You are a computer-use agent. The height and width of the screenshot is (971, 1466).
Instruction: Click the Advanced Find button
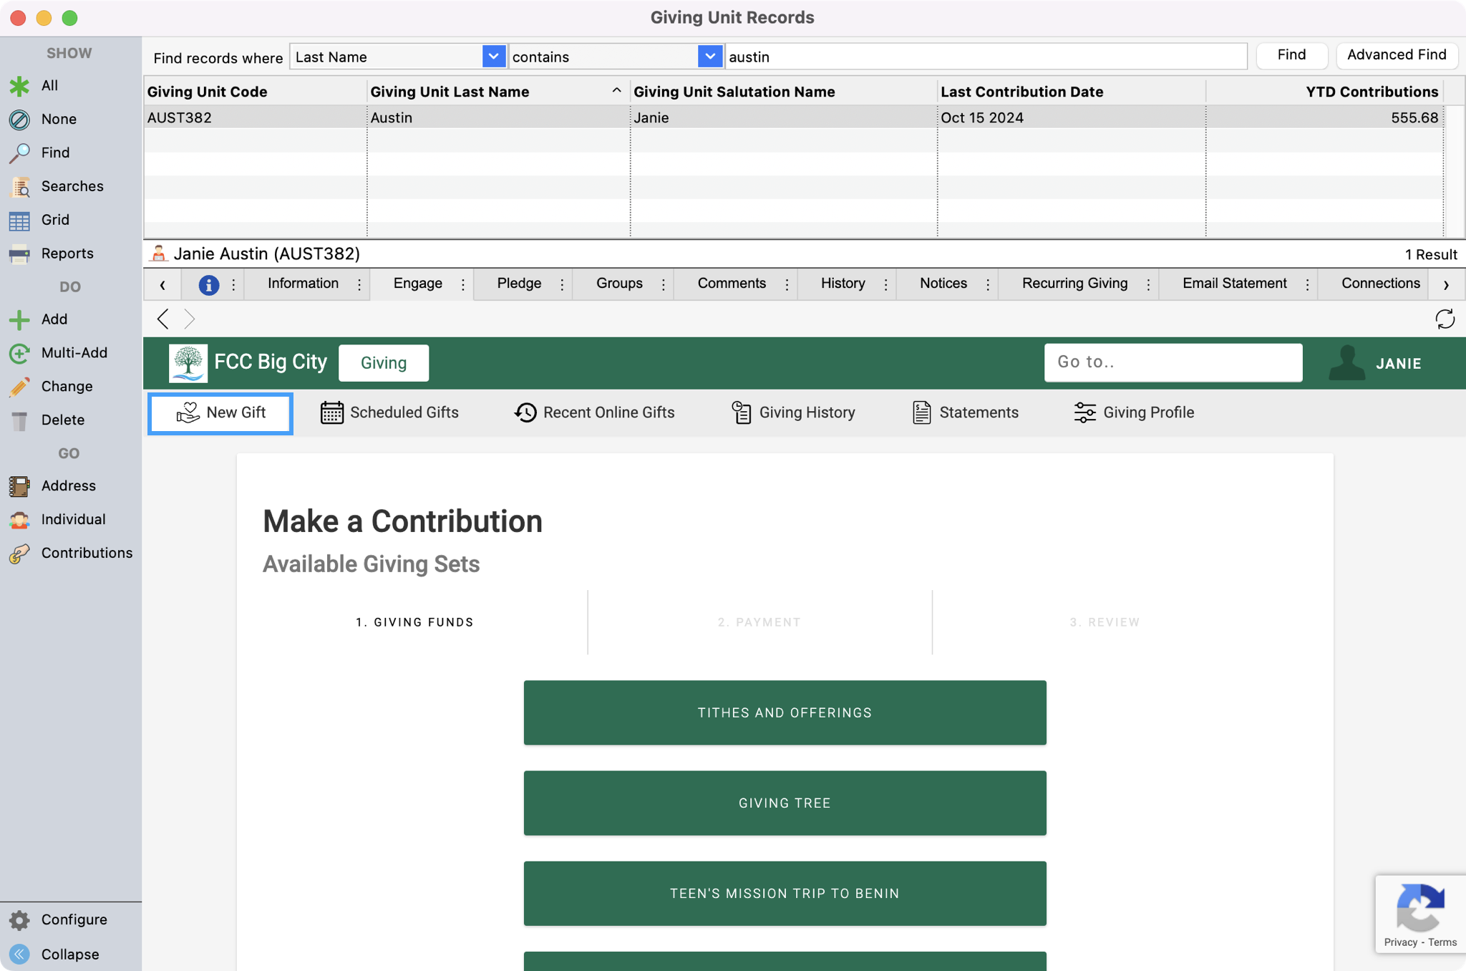1396,55
